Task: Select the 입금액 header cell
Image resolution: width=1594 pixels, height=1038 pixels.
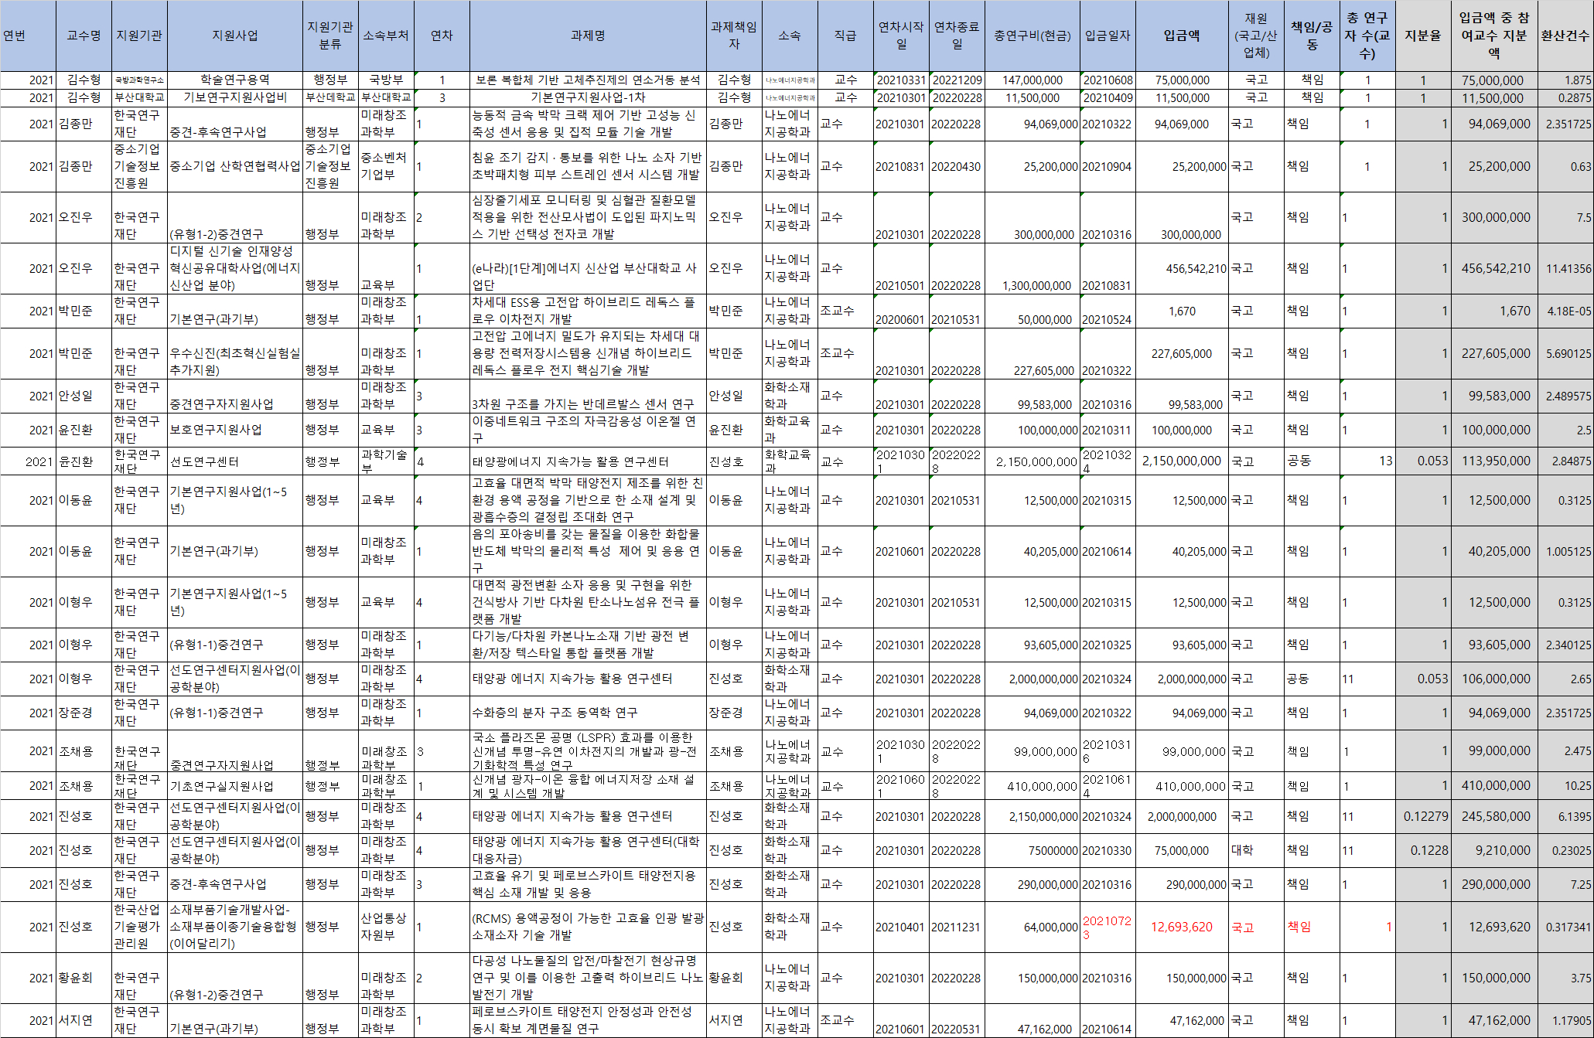Action: tap(1182, 36)
